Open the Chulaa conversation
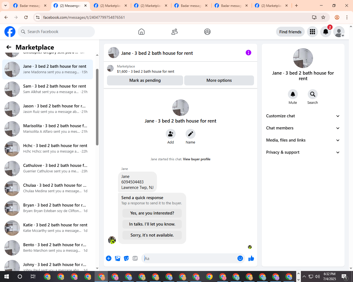353x282 pixels. point(47,188)
